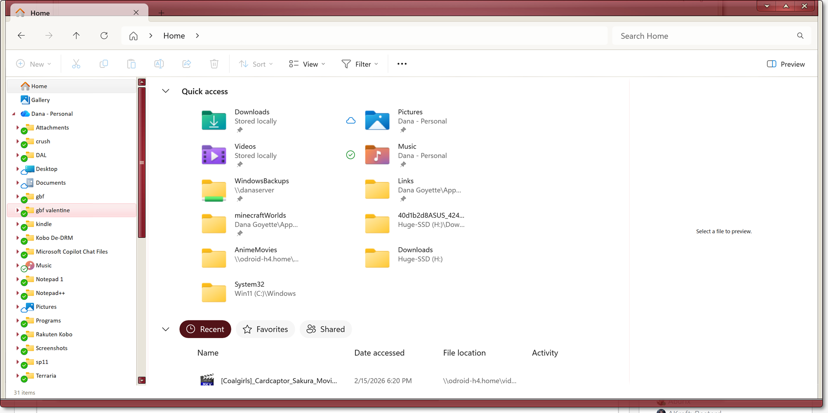
Task: Switch to the Favorites tab
Action: click(265, 329)
